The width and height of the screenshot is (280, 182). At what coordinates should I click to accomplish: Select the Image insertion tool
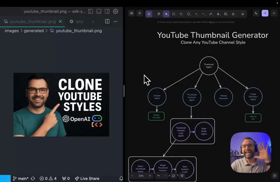[225, 14]
